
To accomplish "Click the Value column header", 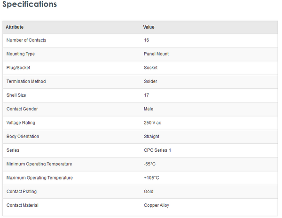I will (x=149, y=27).
